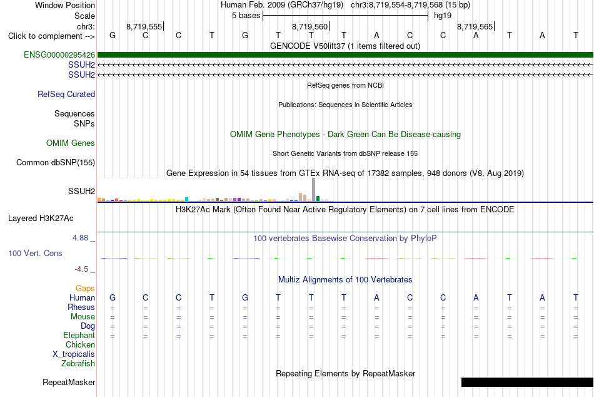Click position marker 8,719,560

click(310, 26)
